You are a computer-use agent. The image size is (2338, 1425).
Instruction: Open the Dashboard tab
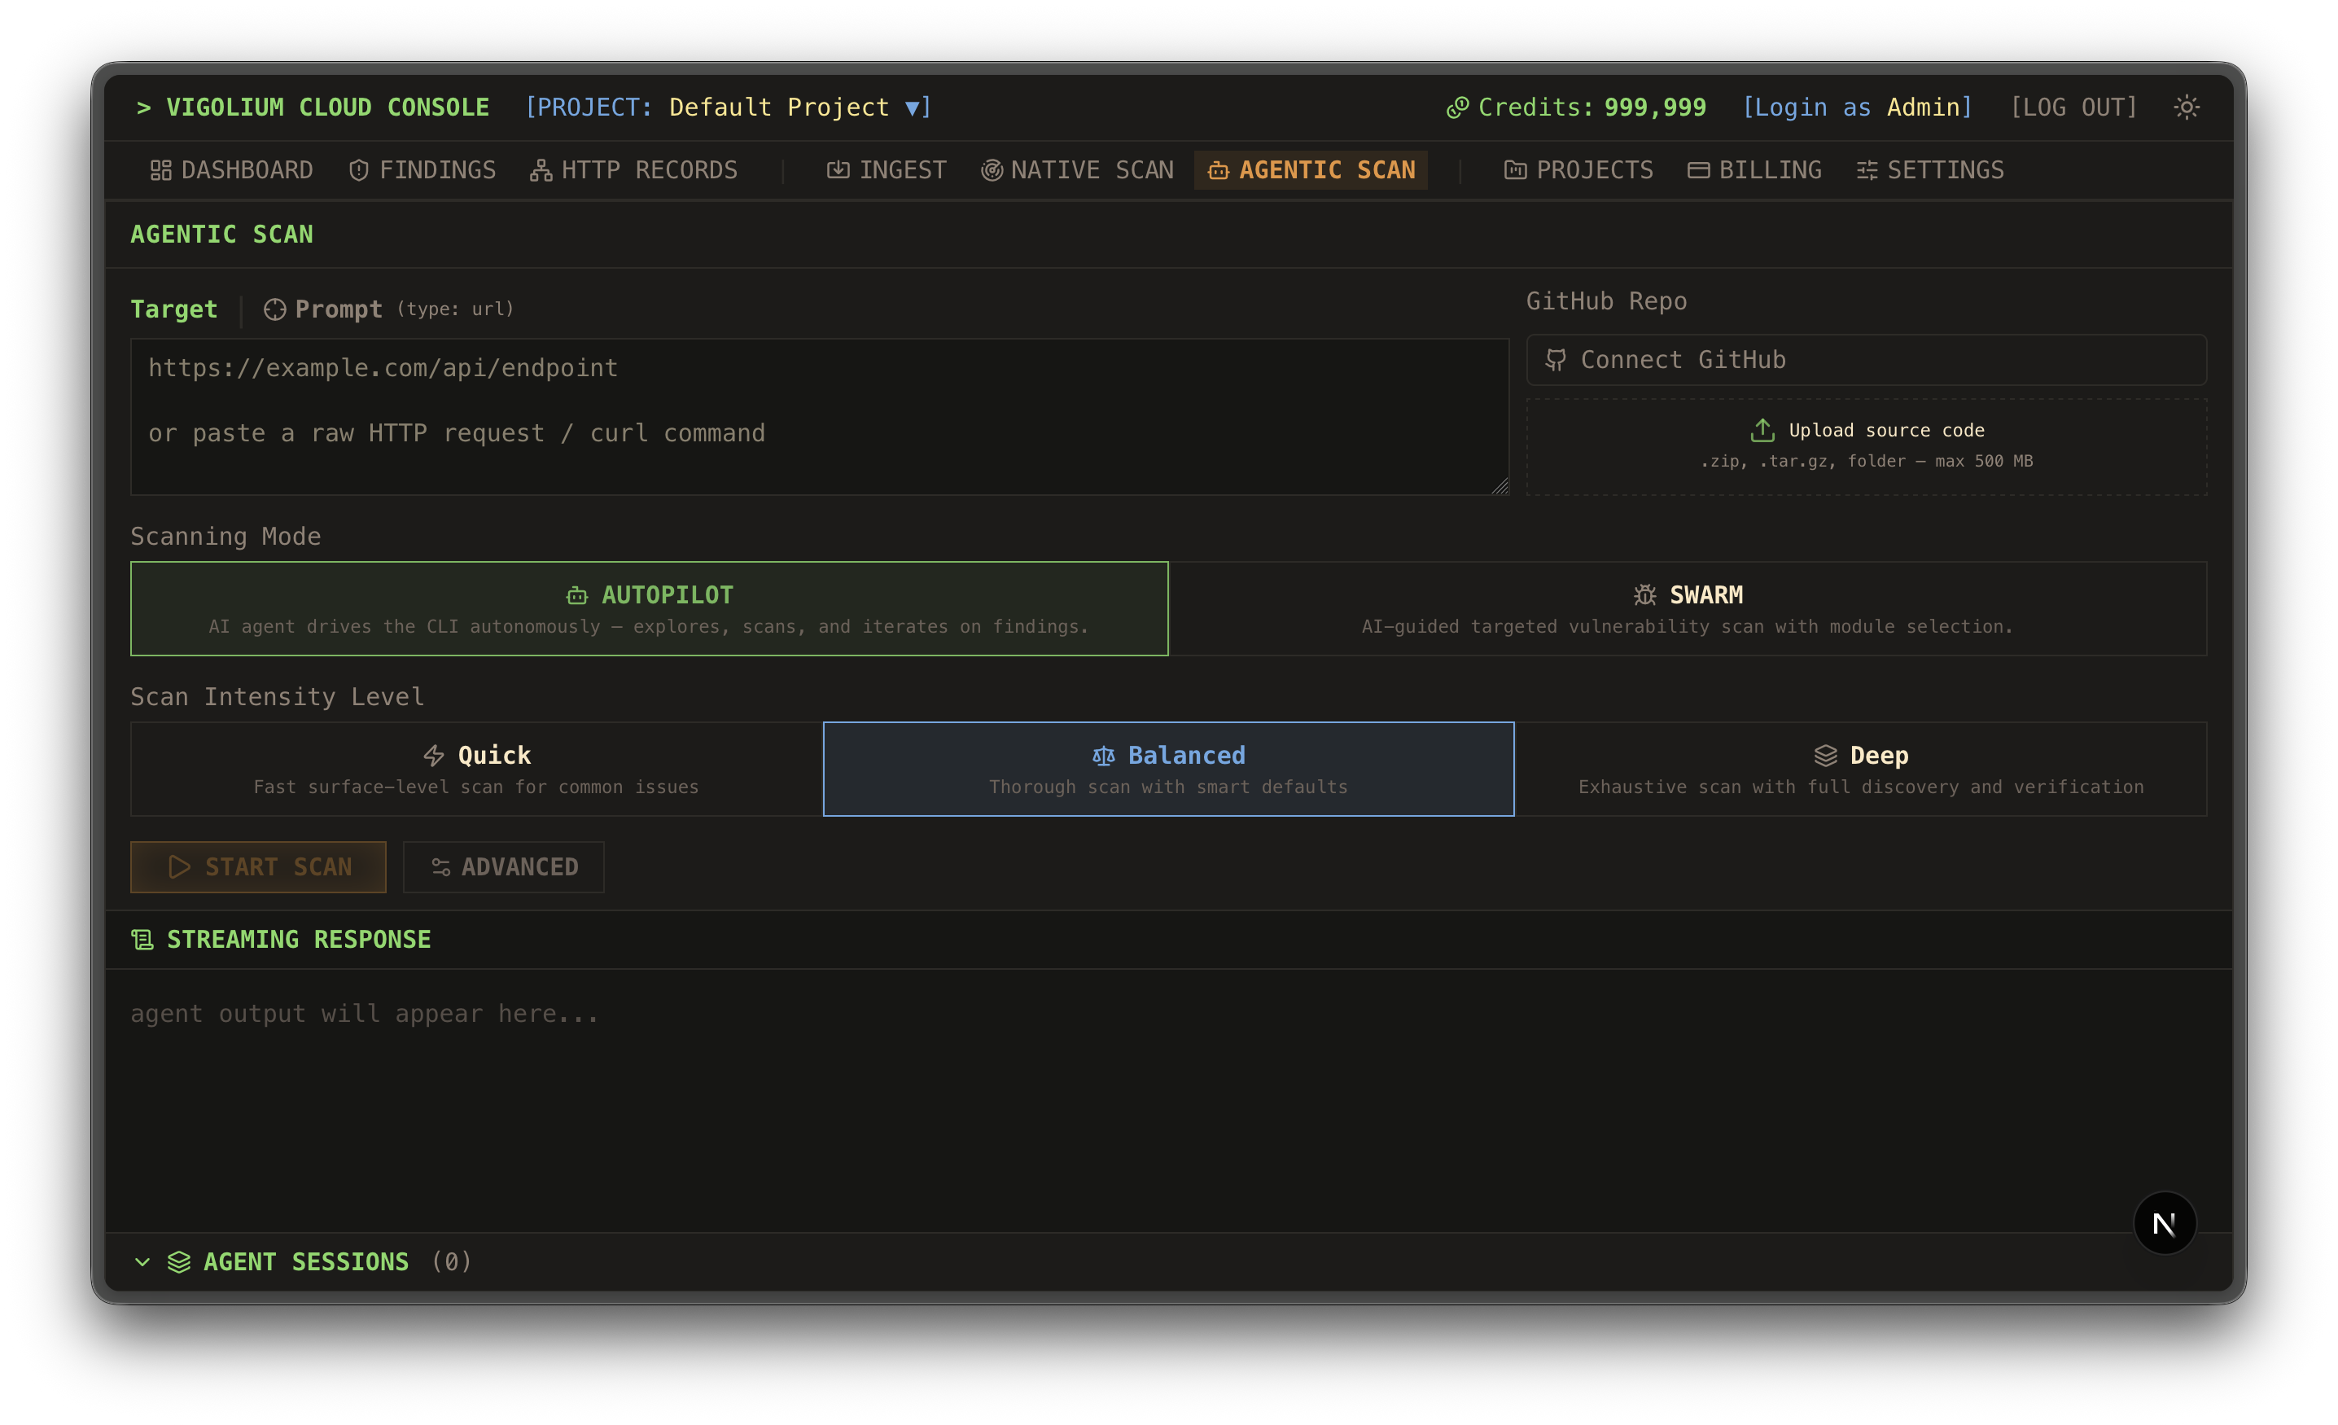pyautogui.click(x=231, y=170)
